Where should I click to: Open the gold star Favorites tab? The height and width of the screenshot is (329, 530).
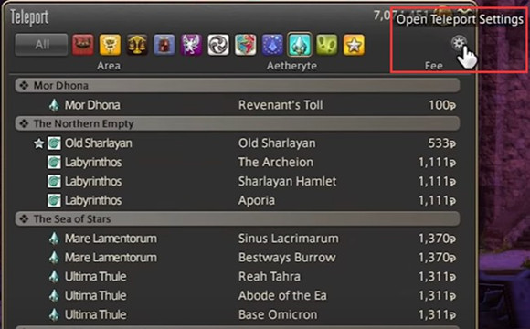pos(354,45)
